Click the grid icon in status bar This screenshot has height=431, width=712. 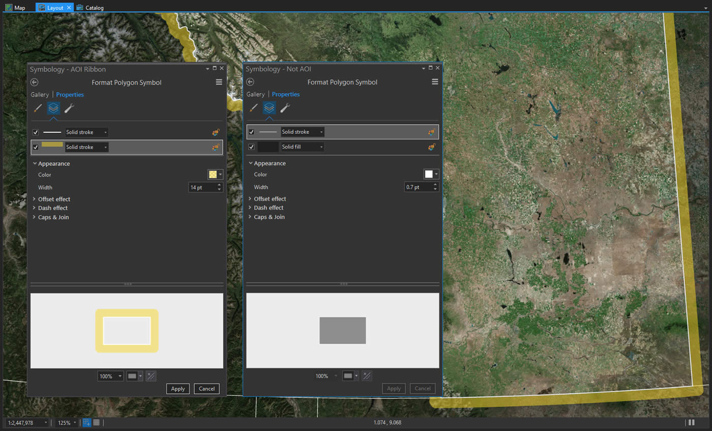pyautogui.click(x=96, y=422)
